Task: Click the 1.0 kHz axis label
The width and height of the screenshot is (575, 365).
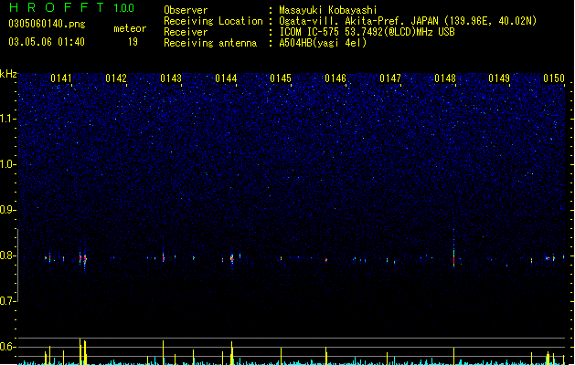Action: point(8,164)
